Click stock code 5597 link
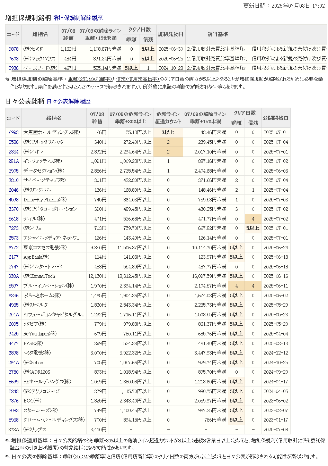The image size is (328, 466). coord(14,286)
